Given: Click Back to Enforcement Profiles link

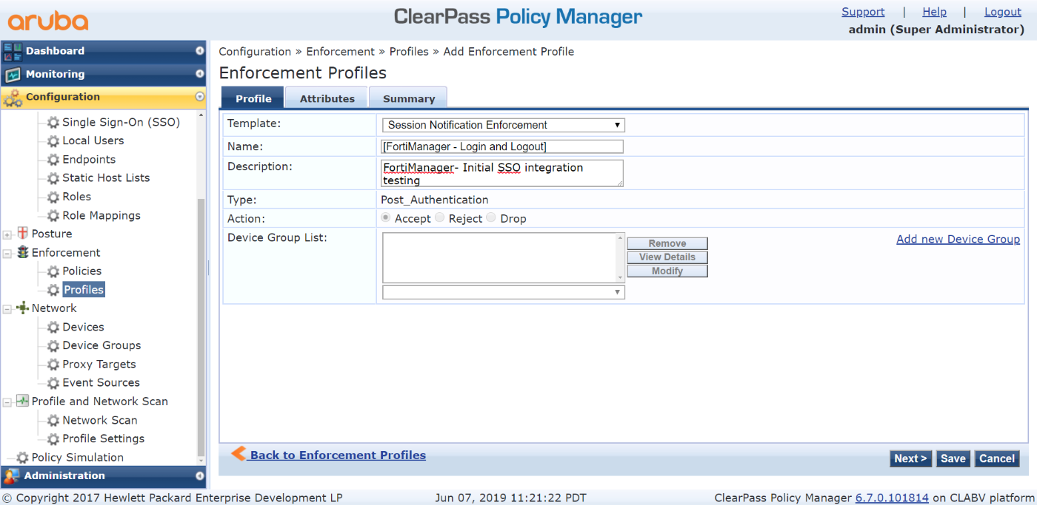Looking at the screenshot, I should (338, 455).
